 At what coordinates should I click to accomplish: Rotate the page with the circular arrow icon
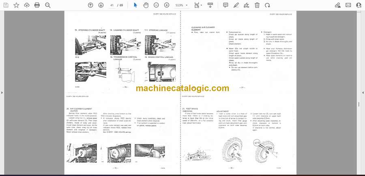(268, 5)
